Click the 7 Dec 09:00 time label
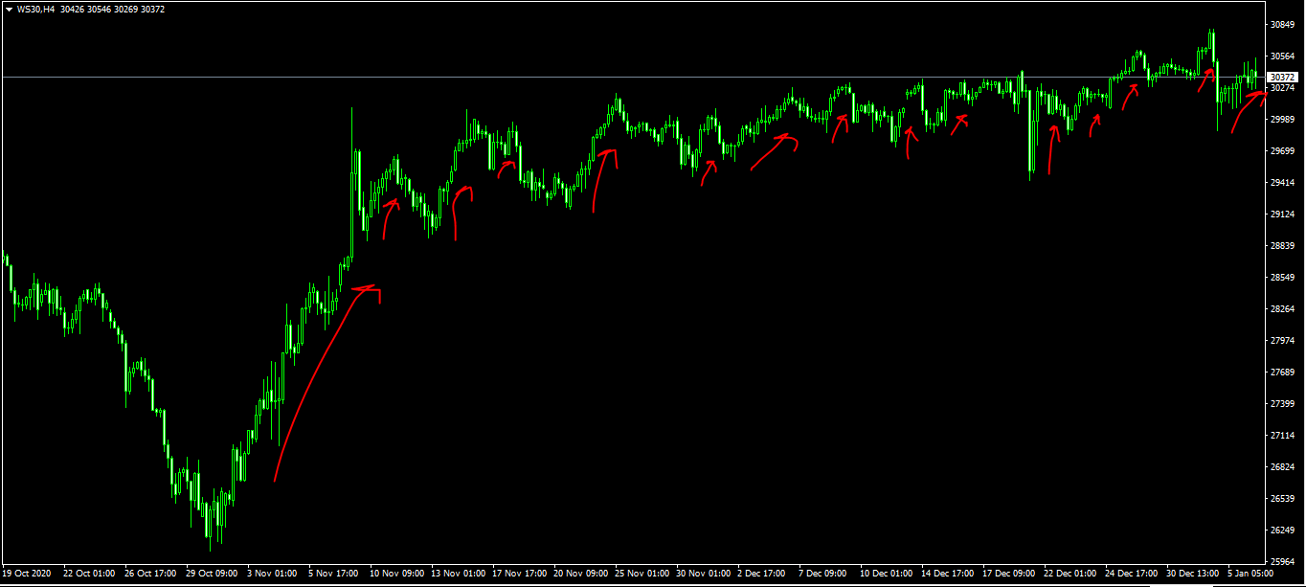The height and width of the screenshot is (587, 1306). (824, 574)
